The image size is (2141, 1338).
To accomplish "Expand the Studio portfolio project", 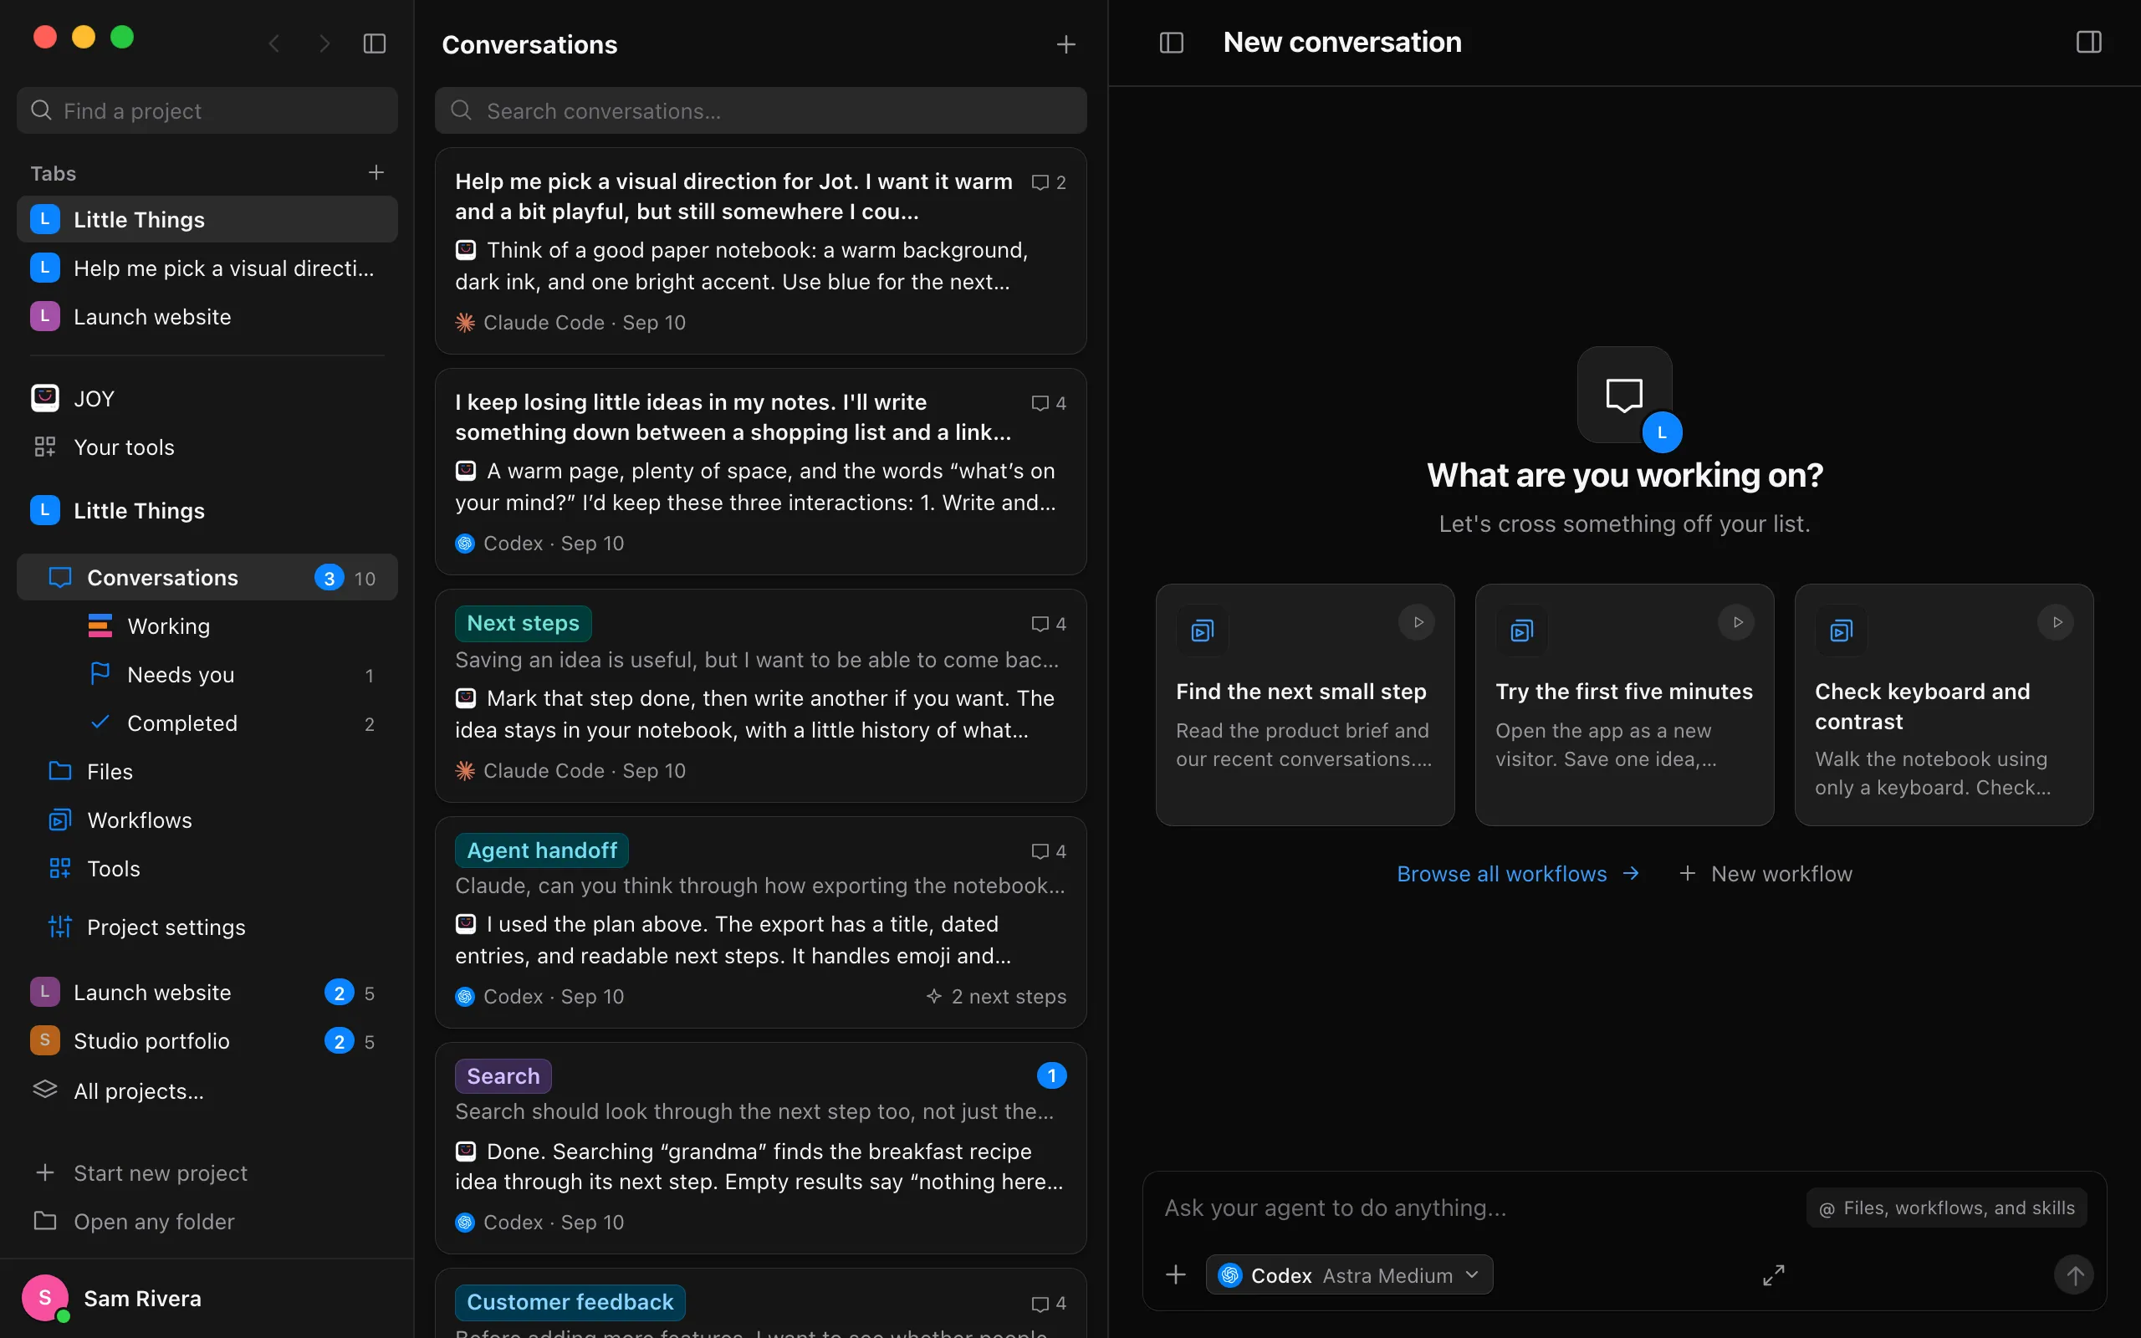I will (207, 1042).
